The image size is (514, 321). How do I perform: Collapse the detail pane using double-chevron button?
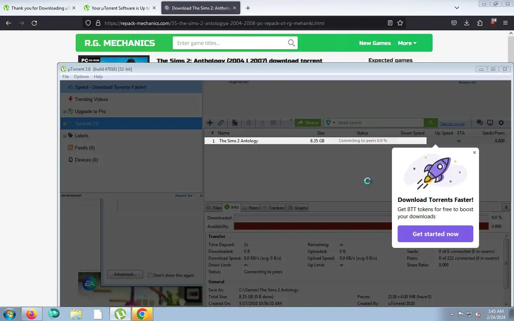point(506,207)
